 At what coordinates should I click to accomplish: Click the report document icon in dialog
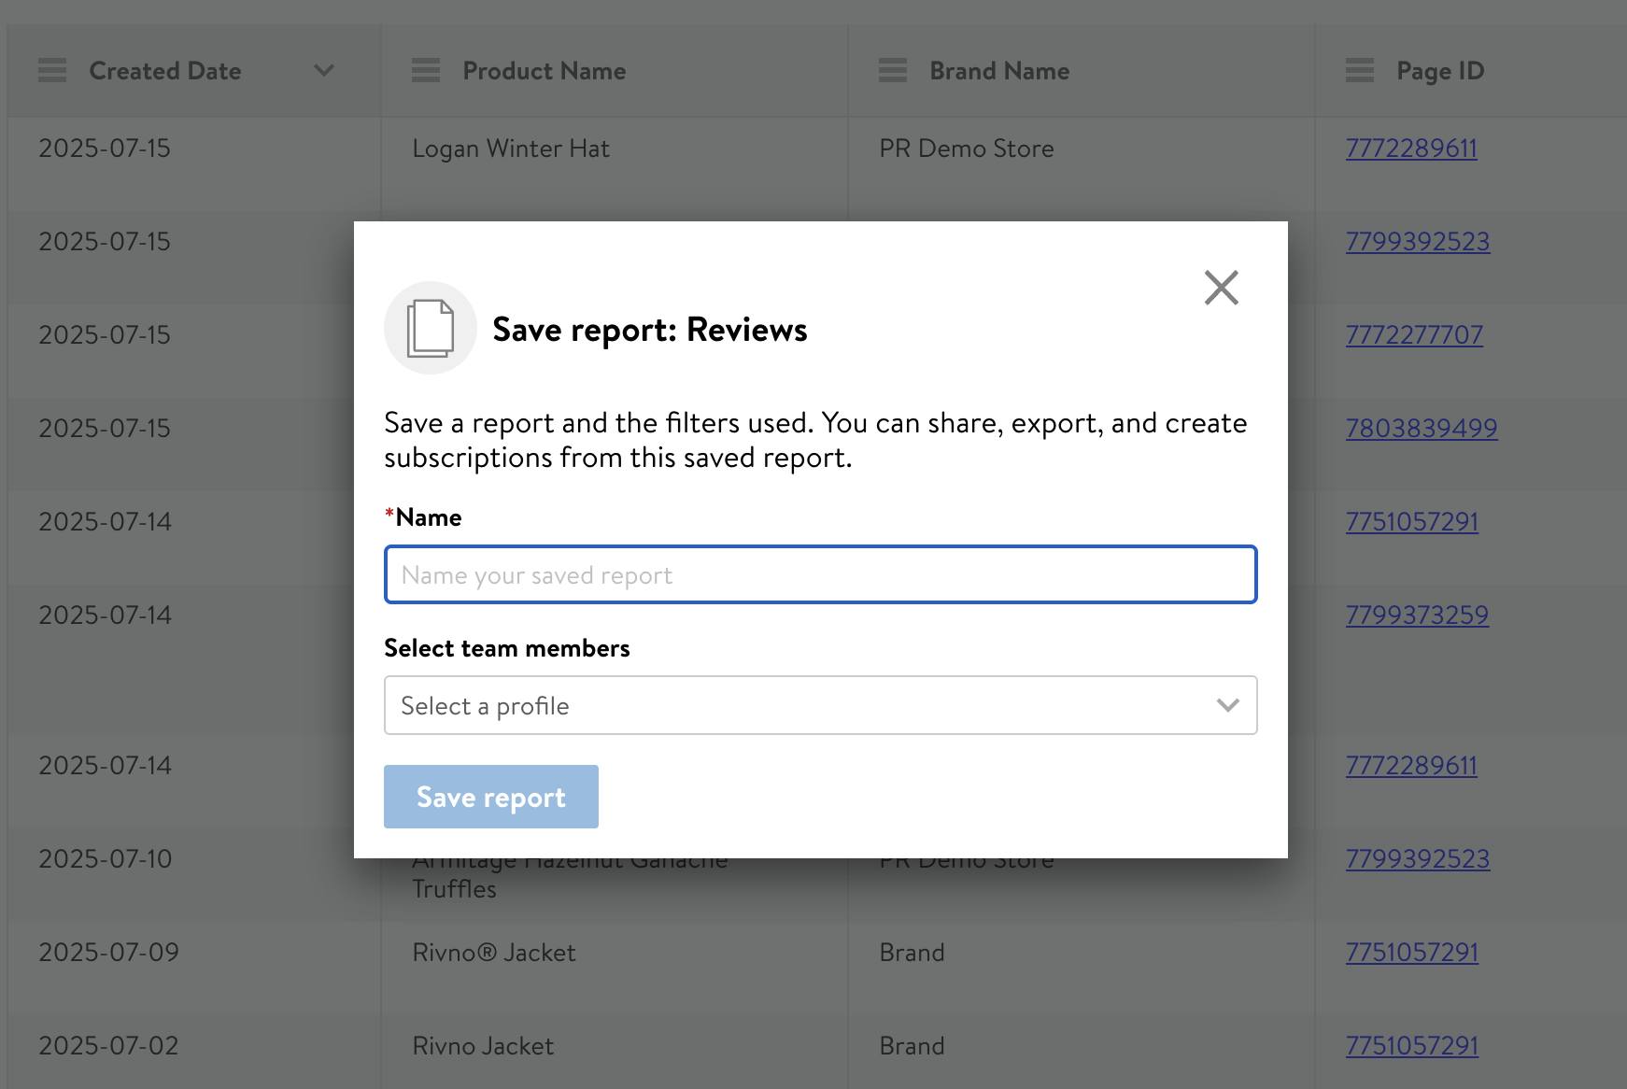[x=430, y=328]
